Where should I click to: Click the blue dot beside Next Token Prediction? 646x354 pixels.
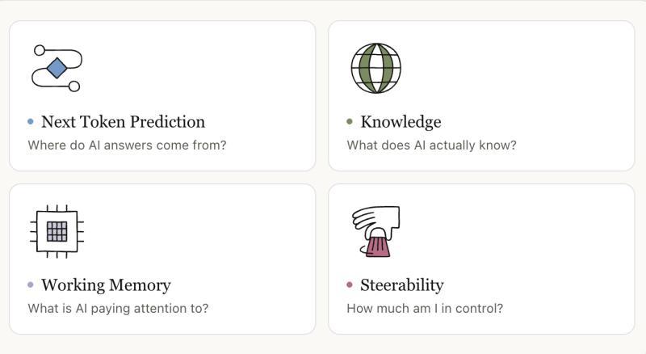[31, 121]
